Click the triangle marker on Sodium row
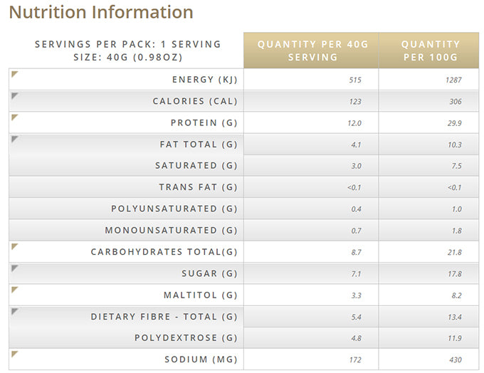This screenshot has width=484, height=373. pyautogui.click(x=15, y=354)
